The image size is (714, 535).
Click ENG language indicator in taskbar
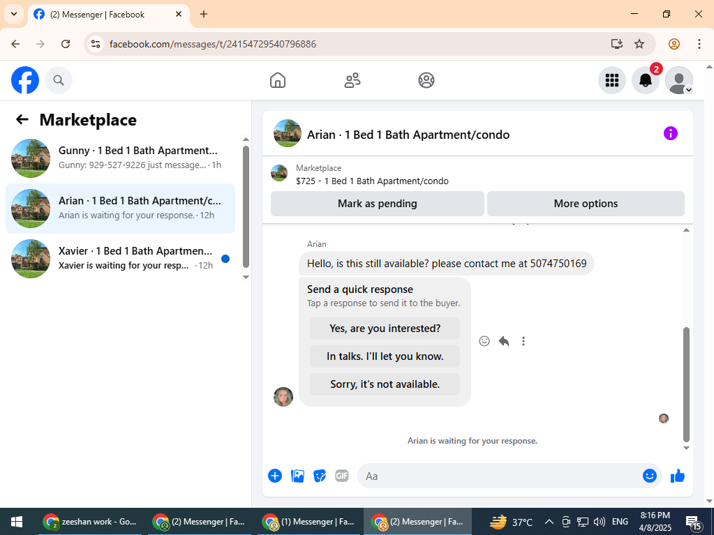click(620, 521)
